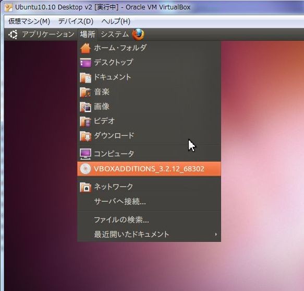Select デスクトップ from the places menu
304x291 pixels.
pyautogui.click(x=149, y=63)
